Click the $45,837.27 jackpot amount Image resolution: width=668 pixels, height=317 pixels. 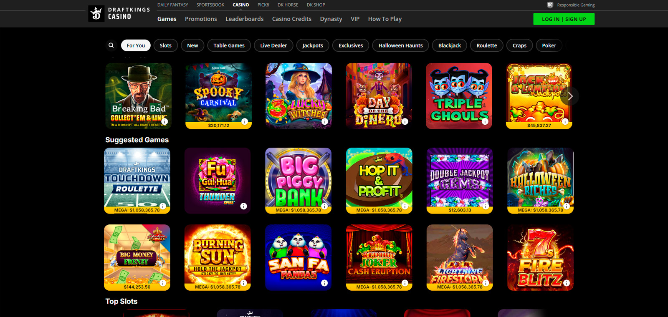[539, 126]
